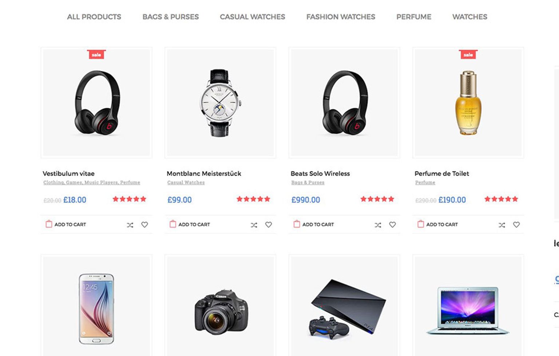Add Montblanc Meisterstück to wishlist via heart icon
This screenshot has width=559, height=356.
(x=269, y=225)
